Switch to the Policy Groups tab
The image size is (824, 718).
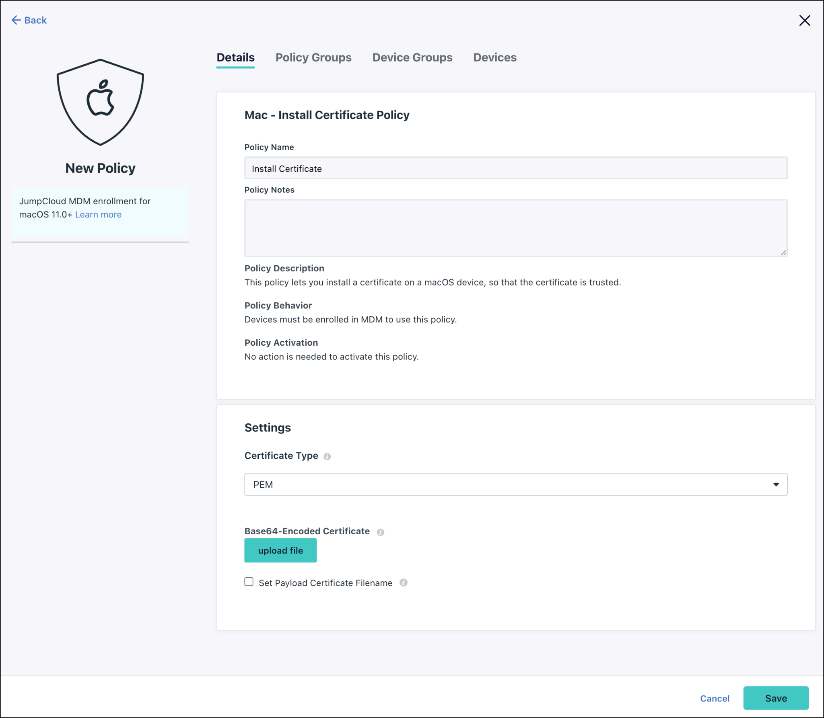pyautogui.click(x=313, y=57)
